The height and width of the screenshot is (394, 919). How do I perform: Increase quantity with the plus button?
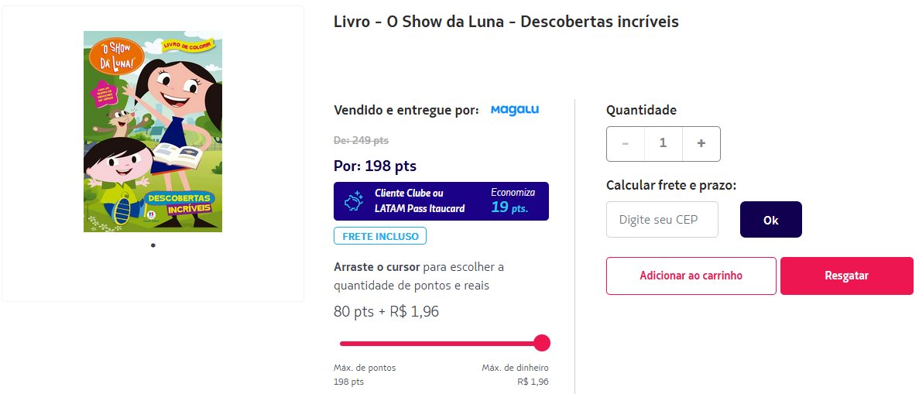click(x=701, y=144)
